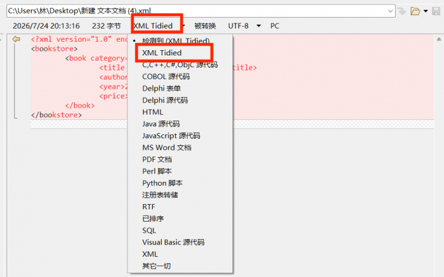Pick Java 源代码 in the format list
444x277 pixels.
(161, 124)
